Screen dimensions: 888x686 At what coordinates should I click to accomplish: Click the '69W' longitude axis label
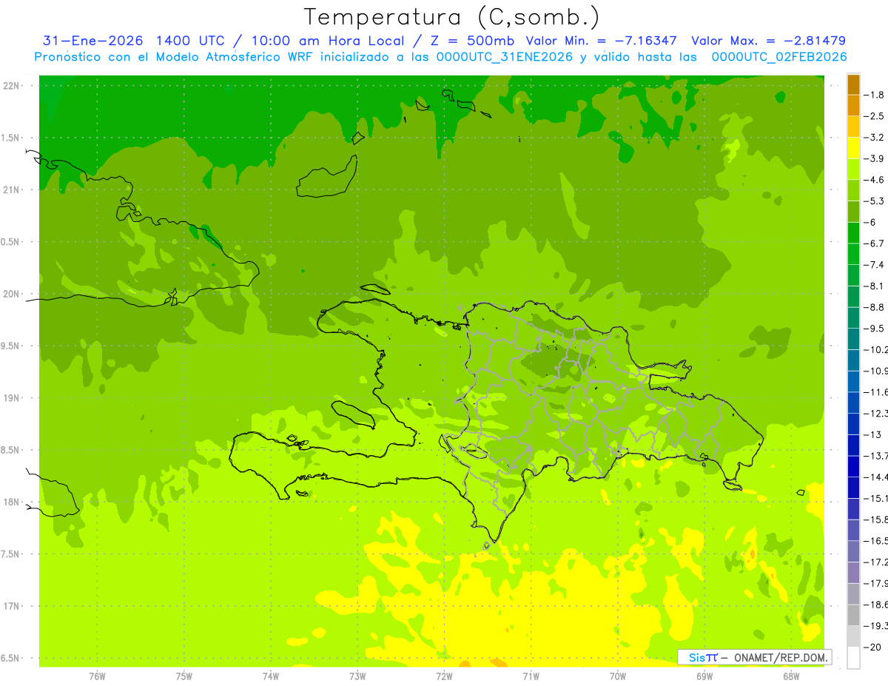pyautogui.click(x=704, y=676)
